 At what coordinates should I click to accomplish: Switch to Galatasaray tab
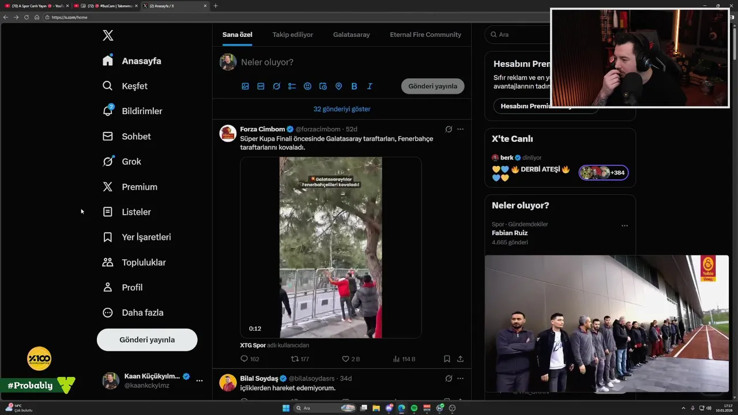(x=352, y=35)
